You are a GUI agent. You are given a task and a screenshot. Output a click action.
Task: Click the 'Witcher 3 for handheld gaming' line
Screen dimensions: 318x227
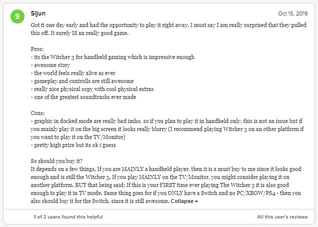[x=112, y=57]
